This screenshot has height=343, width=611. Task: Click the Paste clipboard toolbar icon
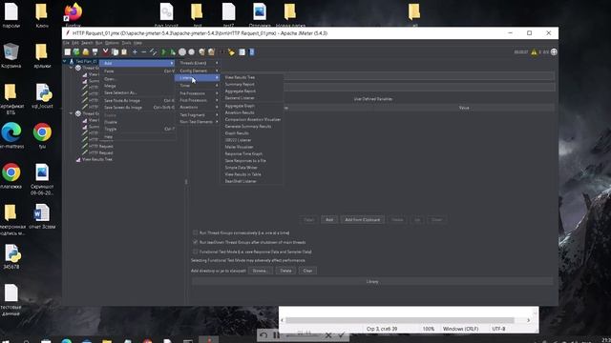coord(124,52)
